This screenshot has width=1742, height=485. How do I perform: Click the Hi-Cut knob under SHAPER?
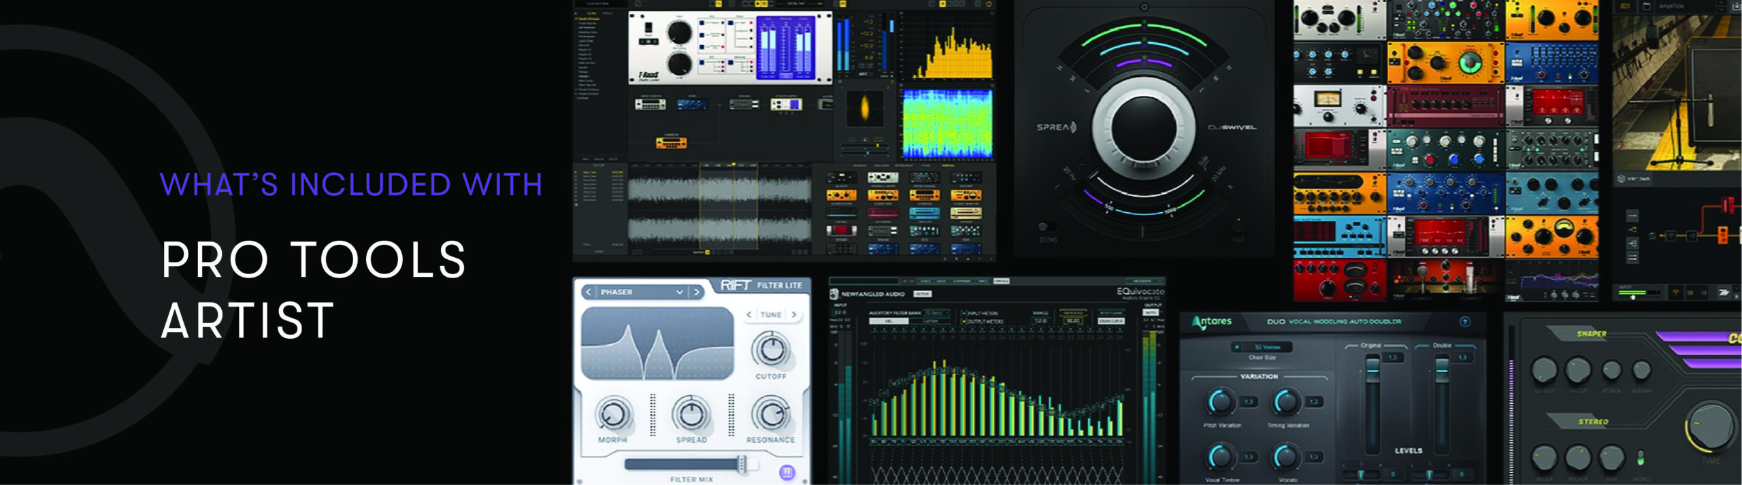(x=1577, y=370)
